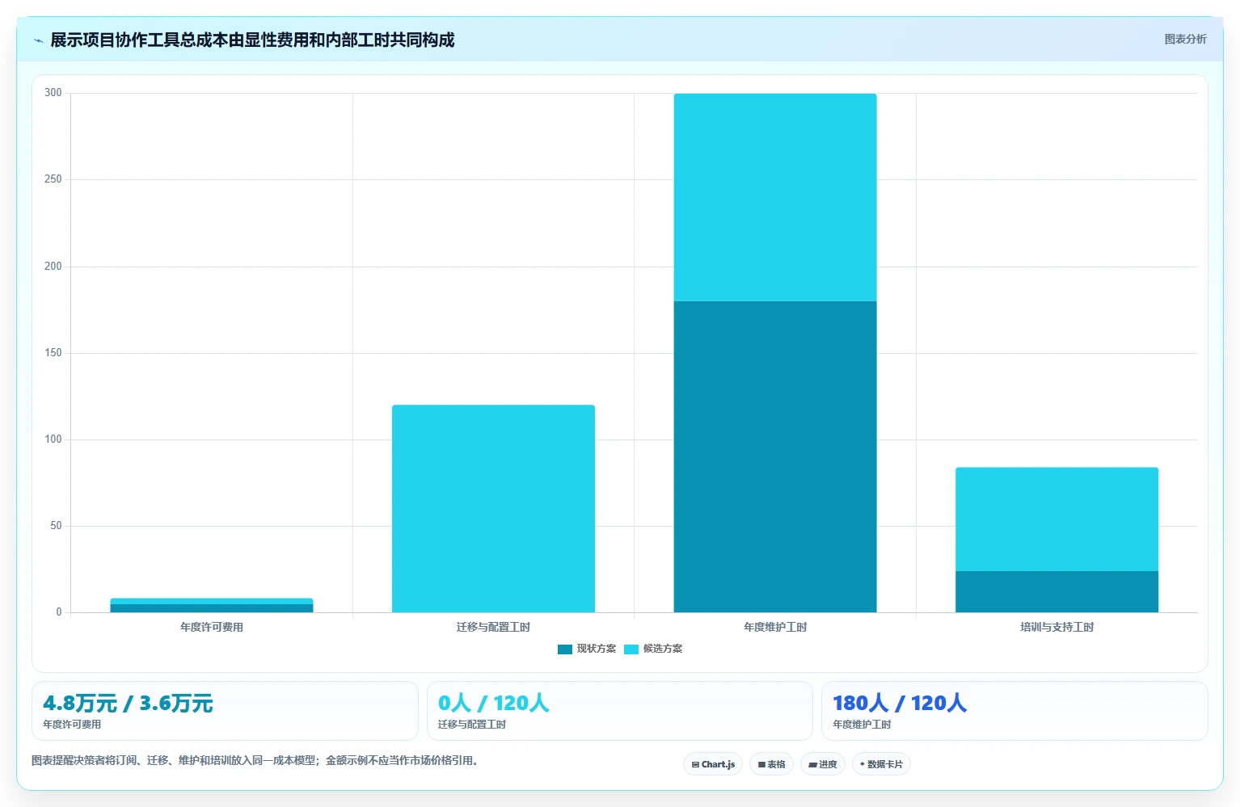Click the 培训与支持工时 x-axis label
Image resolution: width=1240 pixels, height=807 pixels.
[x=1057, y=627]
